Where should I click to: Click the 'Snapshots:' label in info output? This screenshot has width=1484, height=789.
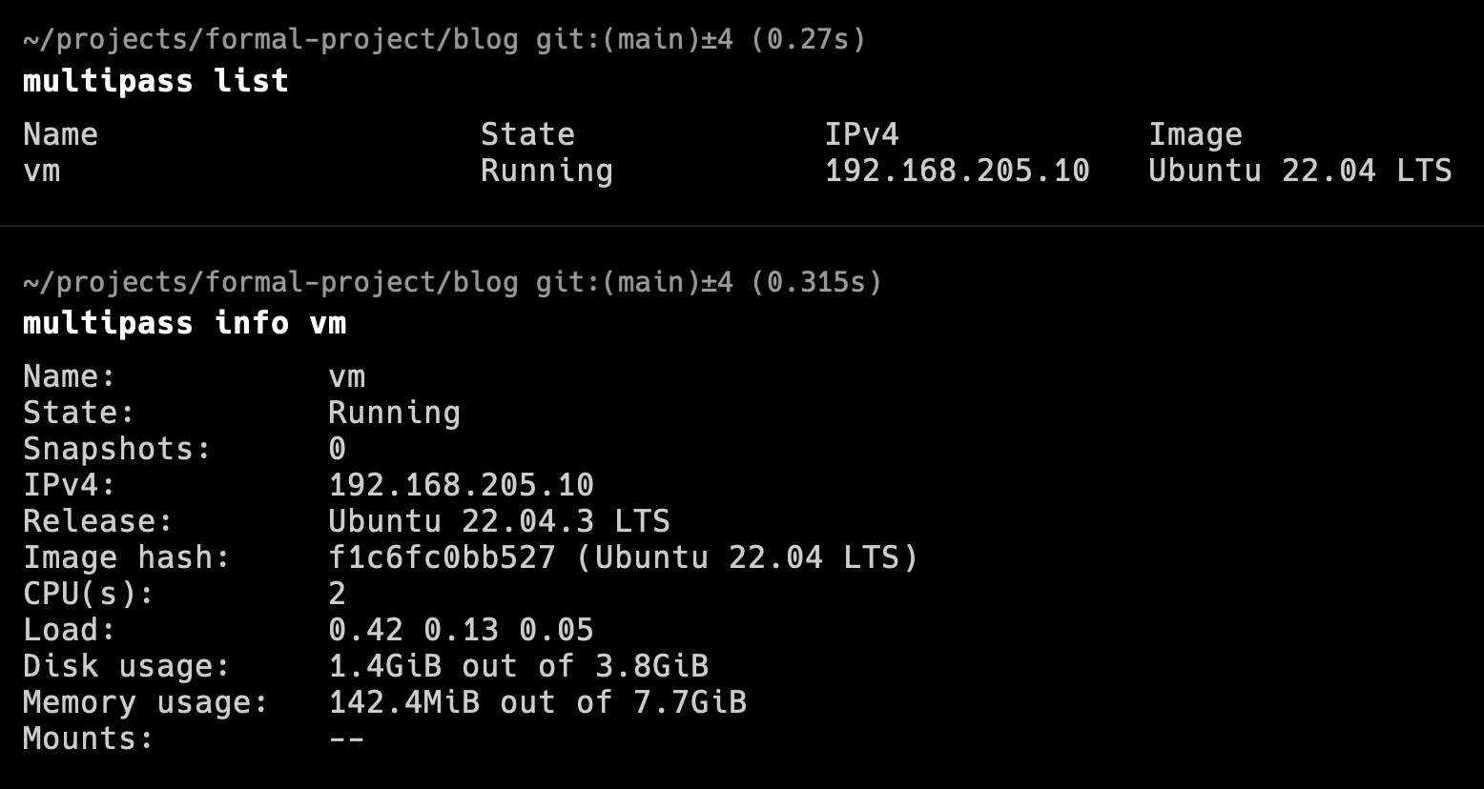coord(117,449)
